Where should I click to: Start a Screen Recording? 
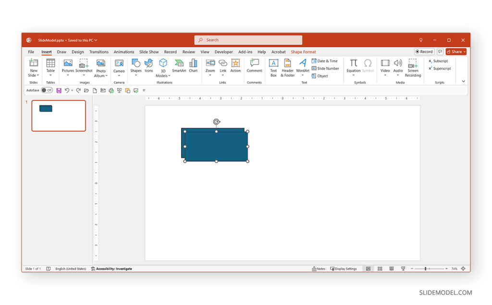[x=413, y=67]
